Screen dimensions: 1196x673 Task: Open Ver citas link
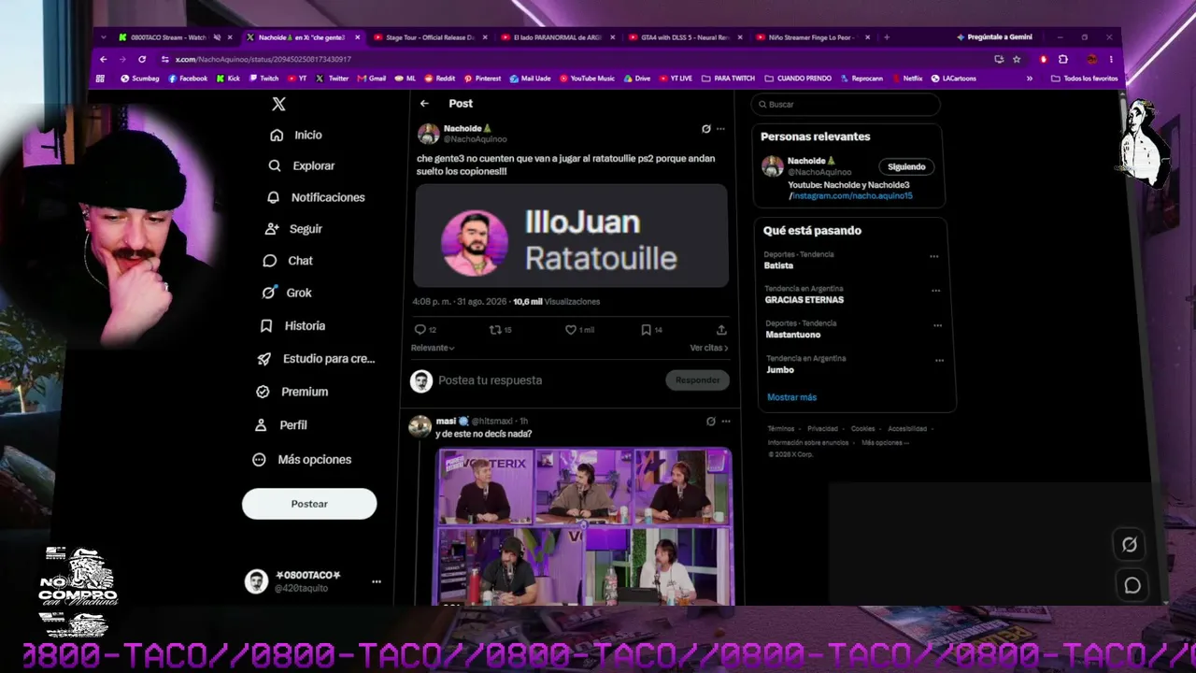pos(709,348)
